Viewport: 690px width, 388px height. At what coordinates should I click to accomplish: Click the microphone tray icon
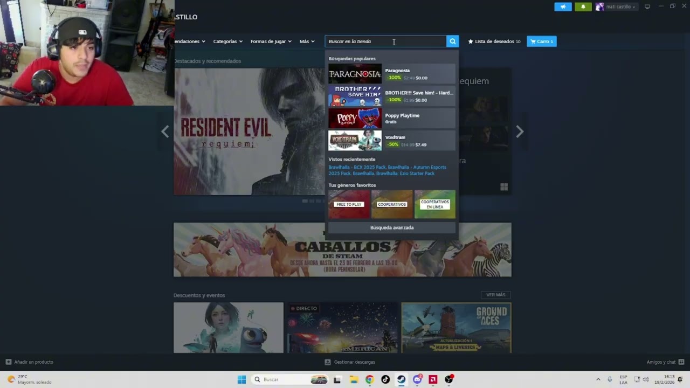click(610, 379)
